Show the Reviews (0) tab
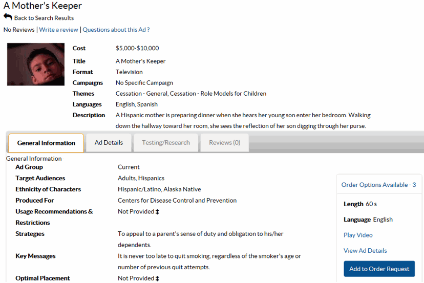Image resolution: width=424 pixels, height=283 pixels. (x=224, y=143)
